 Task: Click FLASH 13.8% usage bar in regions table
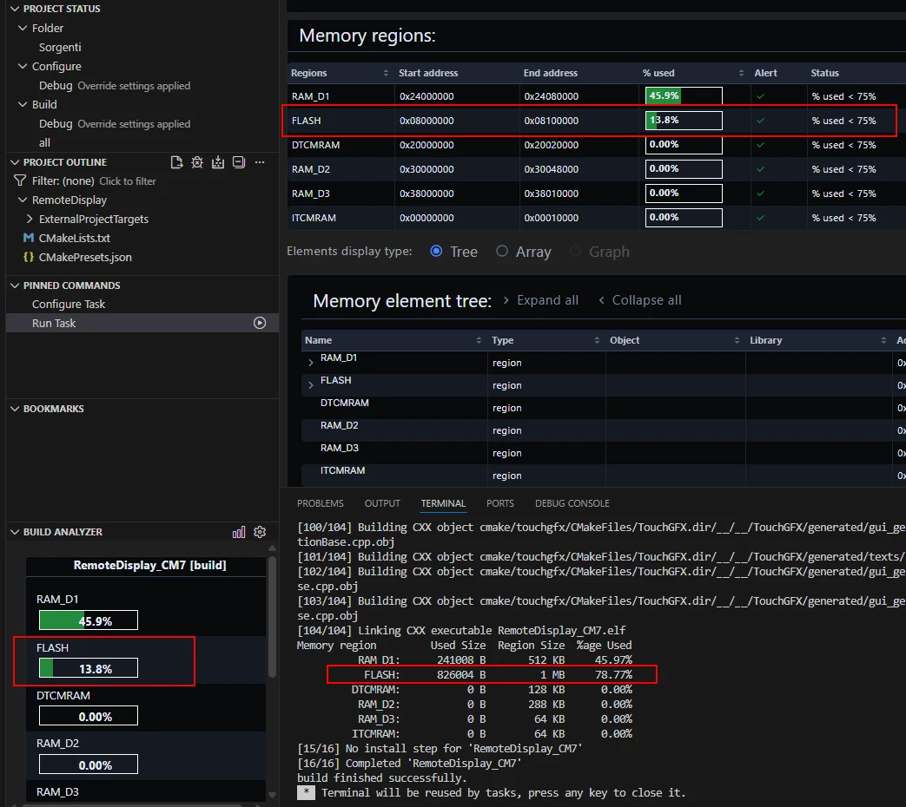[684, 120]
